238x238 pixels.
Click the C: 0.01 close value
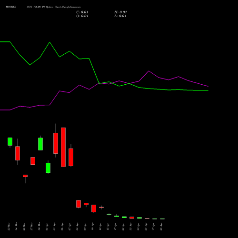click(x=82, y=12)
